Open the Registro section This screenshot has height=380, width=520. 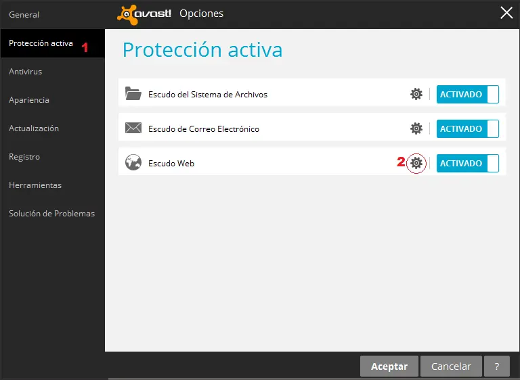click(x=52, y=157)
